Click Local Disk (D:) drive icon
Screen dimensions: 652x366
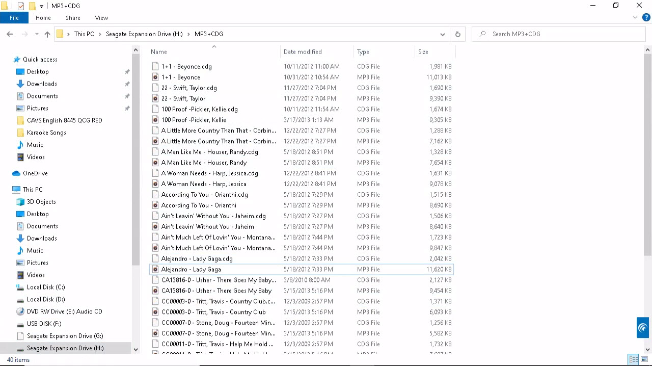click(20, 300)
